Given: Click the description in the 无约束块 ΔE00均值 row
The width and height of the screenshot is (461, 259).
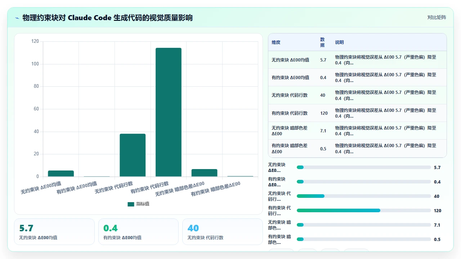Looking at the screenshot, I should point(386,60).
